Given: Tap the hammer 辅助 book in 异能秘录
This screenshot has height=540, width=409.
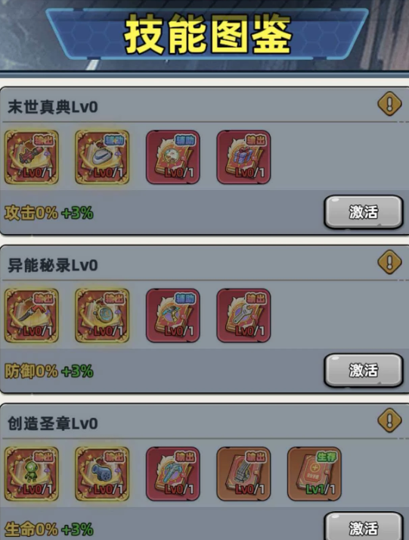Looking at the screenshot, I should (173, 316).
